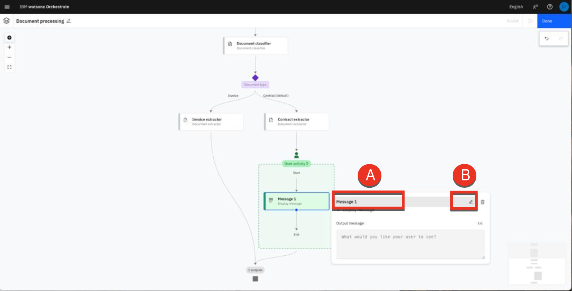
Task: Delete Message 1 with the trash icon
Action: point(483,202)
